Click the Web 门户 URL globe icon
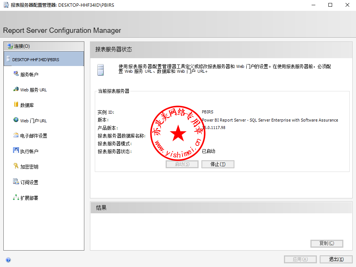Image resolution: width=356 pixels, height=267 pixels. [16, 120]
